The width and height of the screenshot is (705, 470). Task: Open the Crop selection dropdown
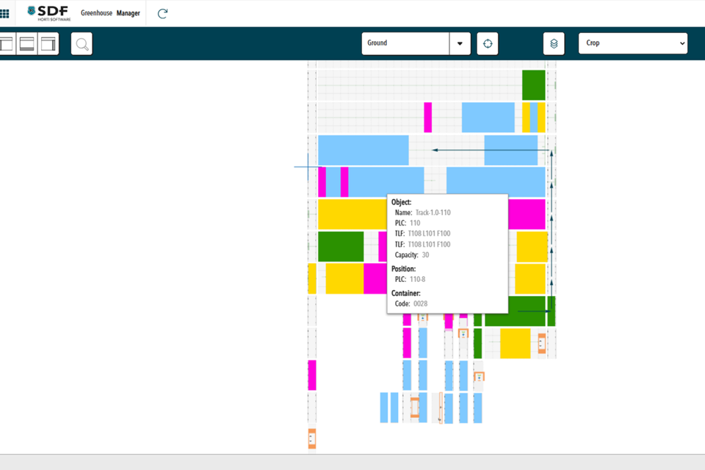tap(633, 43)
